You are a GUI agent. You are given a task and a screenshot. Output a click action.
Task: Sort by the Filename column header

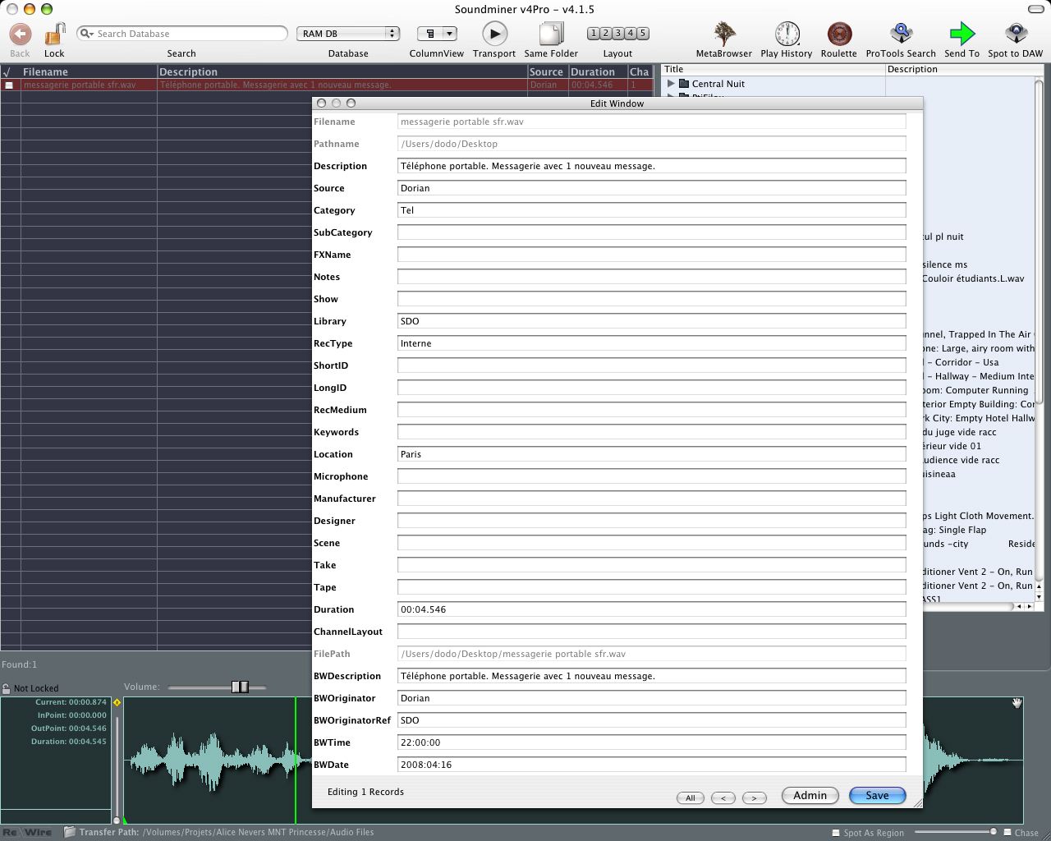[89, 72]
